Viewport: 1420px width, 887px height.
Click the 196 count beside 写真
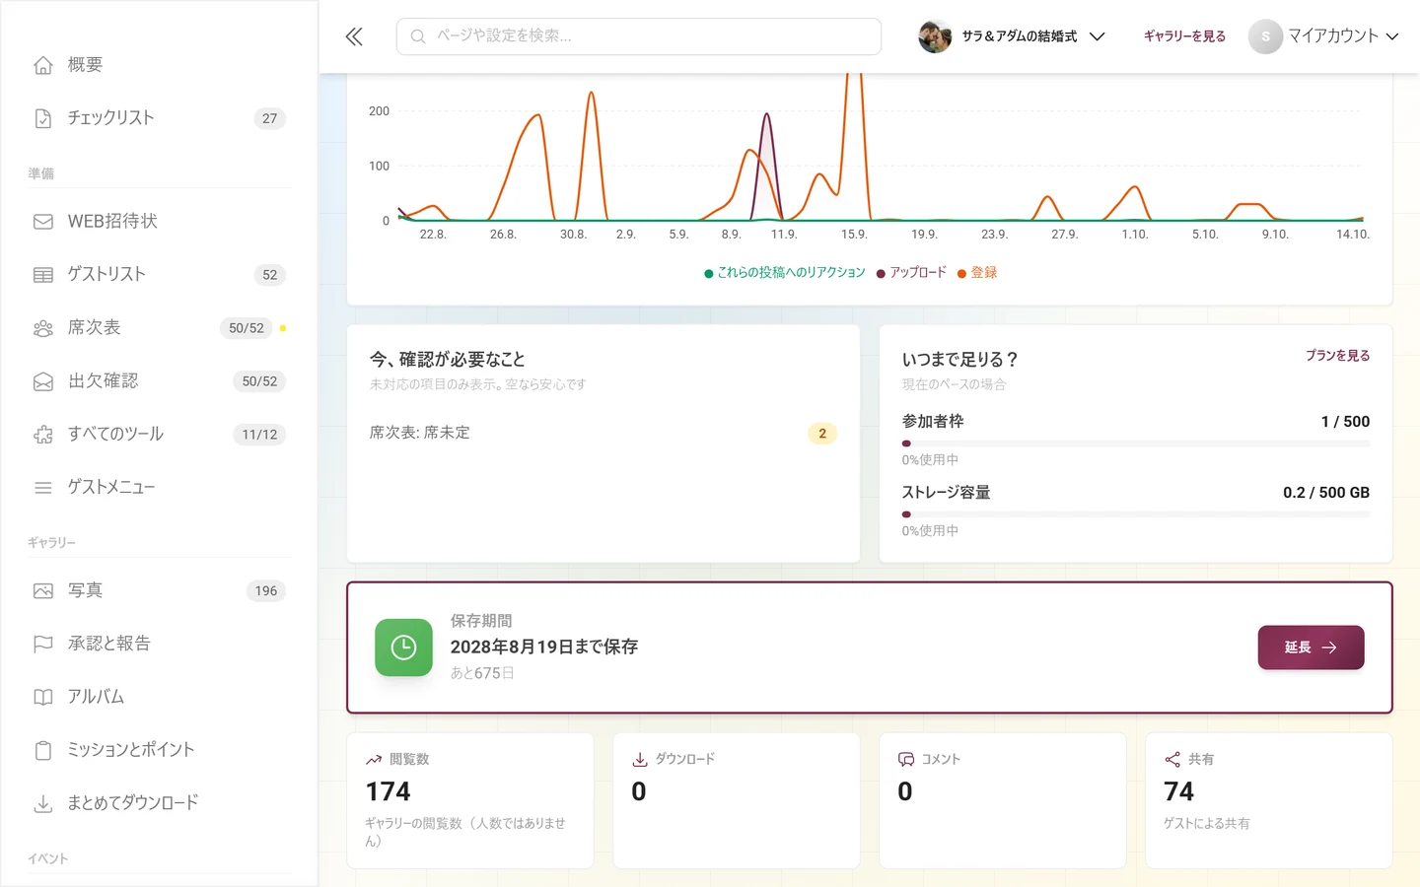click(x=266, y=591)
